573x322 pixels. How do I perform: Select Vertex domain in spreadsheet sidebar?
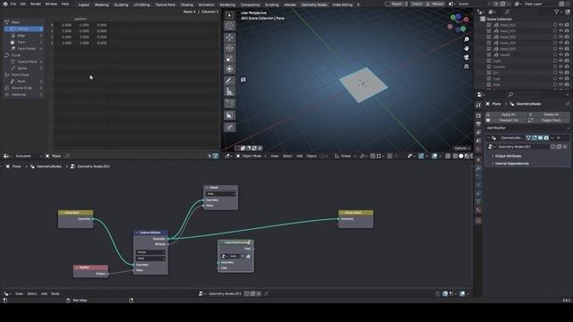pos(23,29)
